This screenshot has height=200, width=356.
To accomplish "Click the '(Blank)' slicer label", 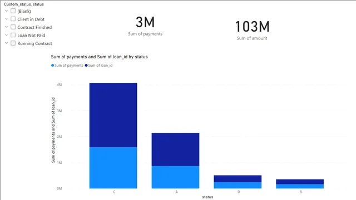I will [x=24, y=11].
